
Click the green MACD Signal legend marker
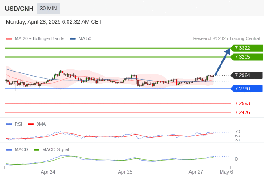(36, 150)
